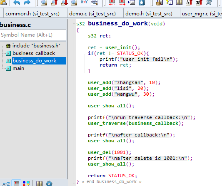Click the Search Forward icon with down arrow
This screenshot has width=222, height=186.
(64, 2)
